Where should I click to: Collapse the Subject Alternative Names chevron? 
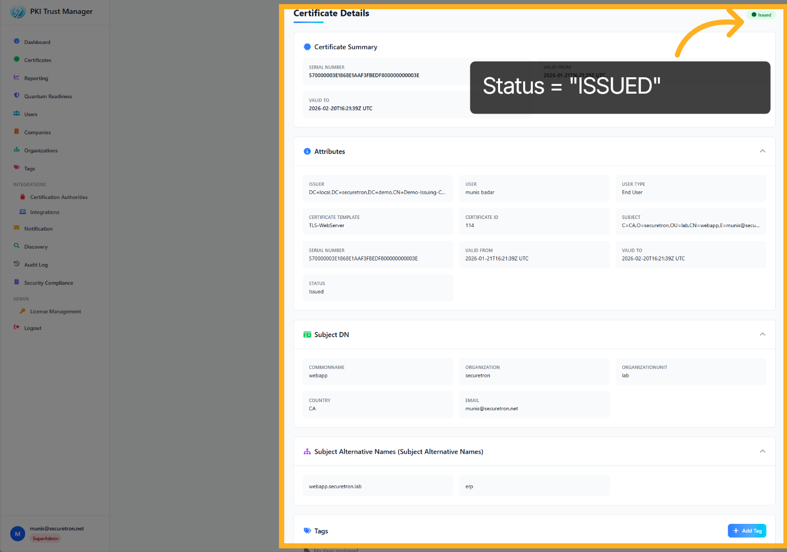tap(762, 451)
